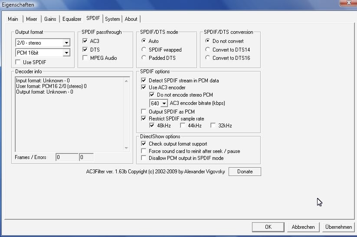Switch to the Mixer tab

tap(32, 19)
